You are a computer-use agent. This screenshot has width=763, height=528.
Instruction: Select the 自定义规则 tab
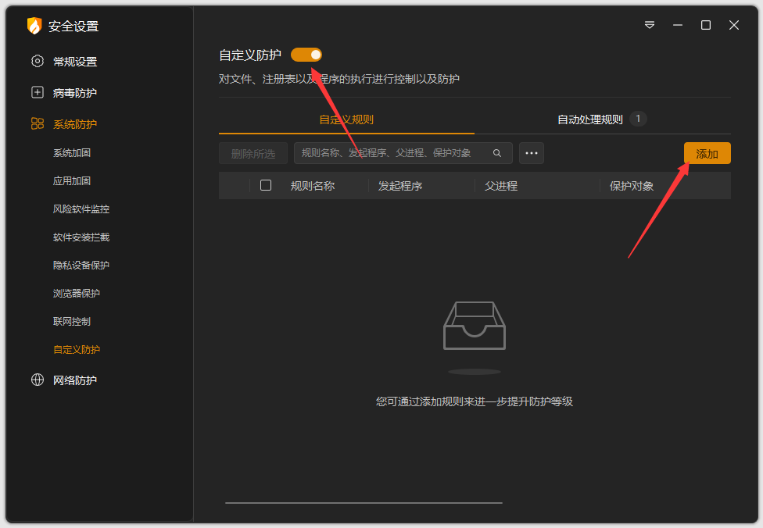pyautogui.click(x=349, y=119)
